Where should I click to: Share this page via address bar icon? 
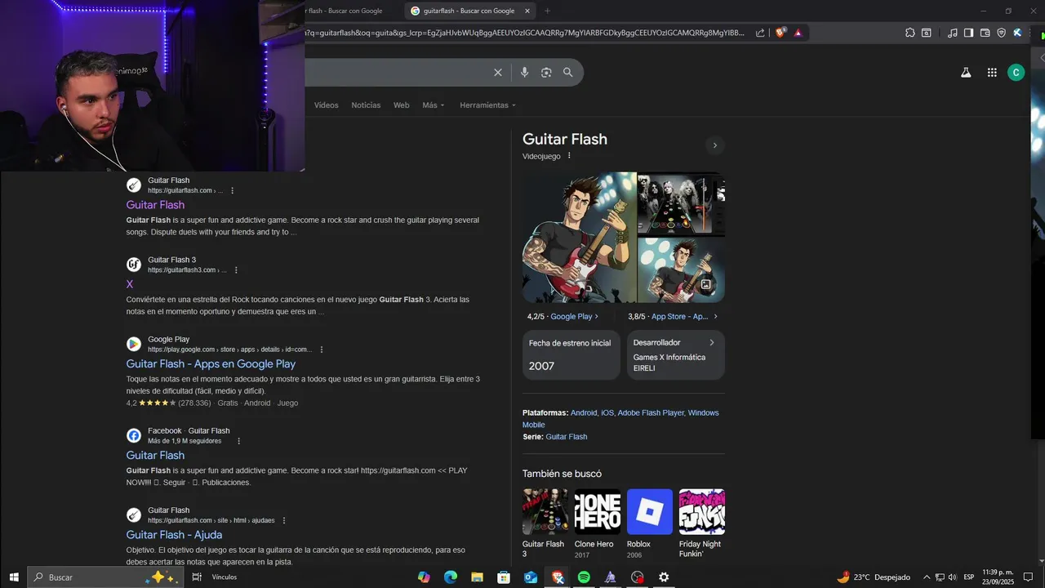click(760, 33)
